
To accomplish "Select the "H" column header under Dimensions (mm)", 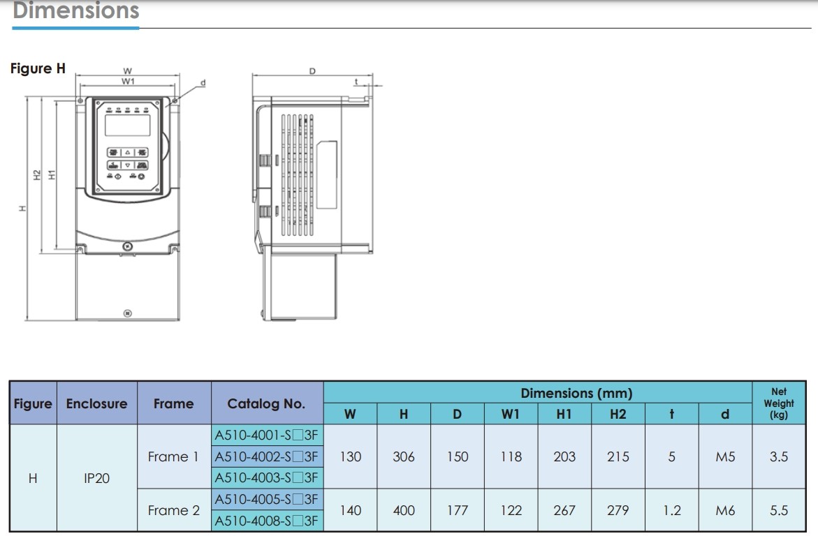I will pyautogui.click(x=404, y=414).
